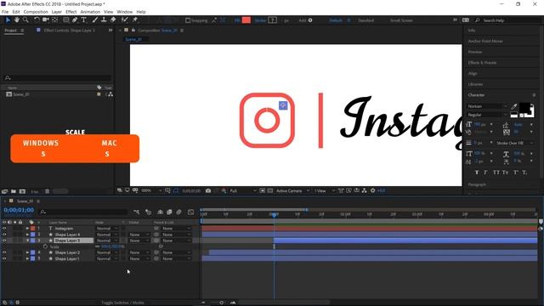544x306 pixels.
Task: Click the new folder icon in Project panel
Action: tap(14, 191)
